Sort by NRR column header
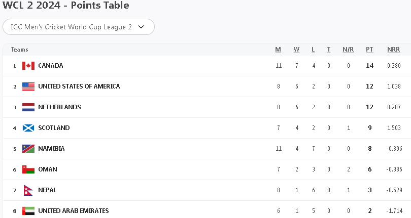Viewport: 411px width, 218px height. click(x=393, y=50)
